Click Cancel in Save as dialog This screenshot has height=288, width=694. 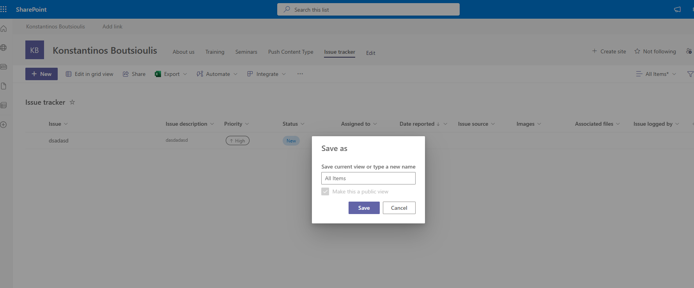pyautogui.click(x=399, y=208)
